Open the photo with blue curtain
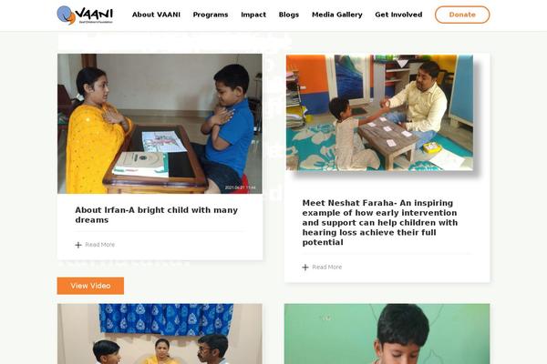This screenshot has width=547, height=364. click(x=160, y=334)
